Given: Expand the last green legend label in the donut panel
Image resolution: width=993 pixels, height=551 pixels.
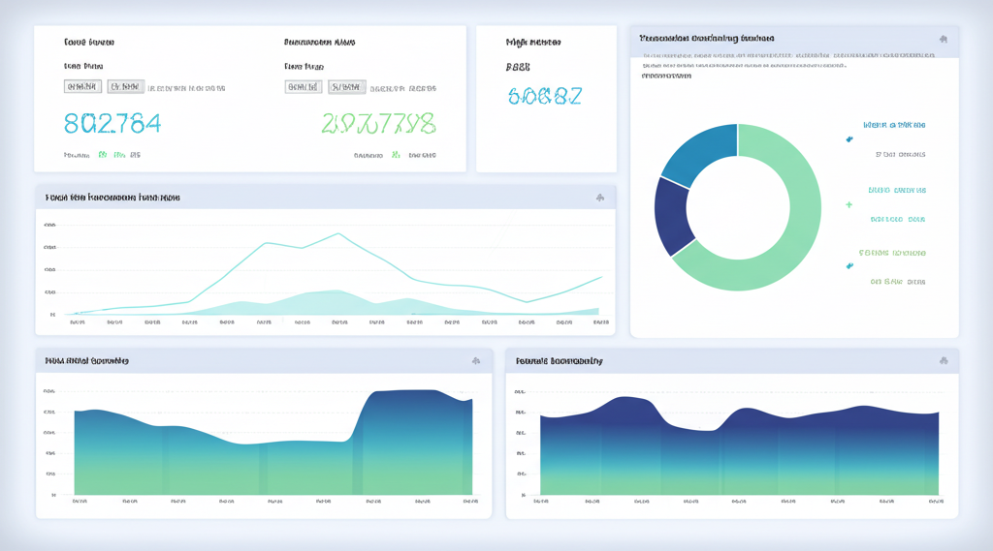Looking at the screenshot, I should [892, 253].
